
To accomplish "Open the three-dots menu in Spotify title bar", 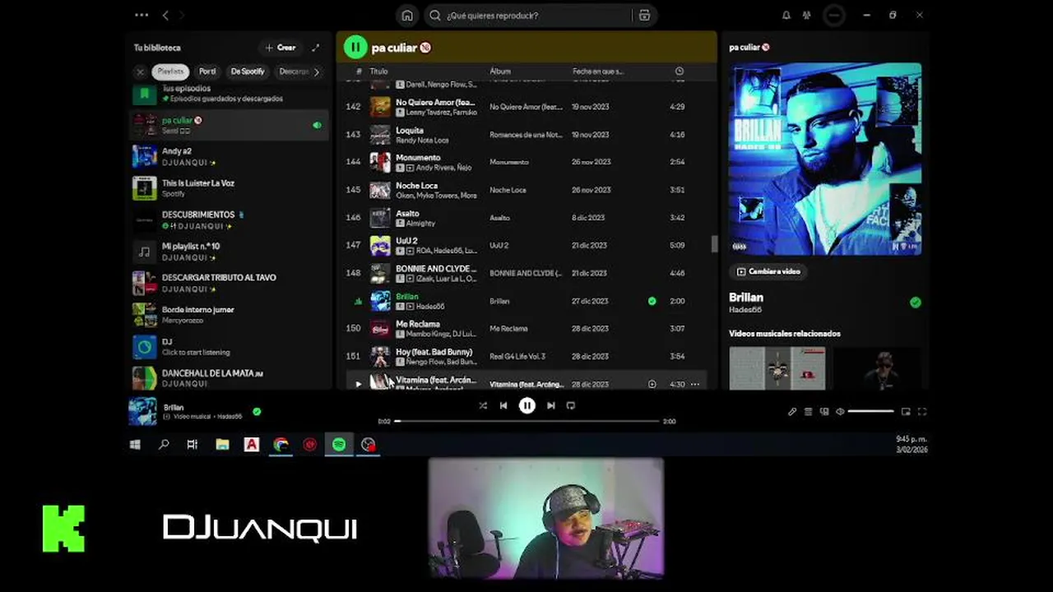I will (141, 15).
